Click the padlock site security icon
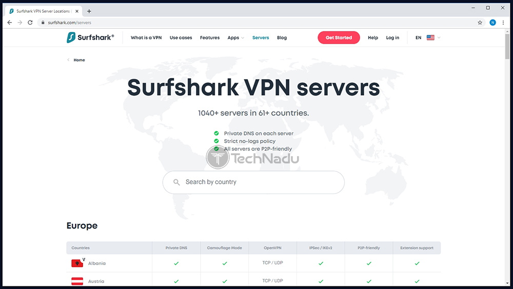This screenshot has width=513, height=289. tap(43, 23)
